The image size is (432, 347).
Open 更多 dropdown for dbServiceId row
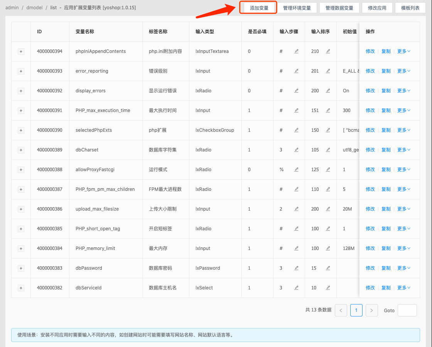403,288
